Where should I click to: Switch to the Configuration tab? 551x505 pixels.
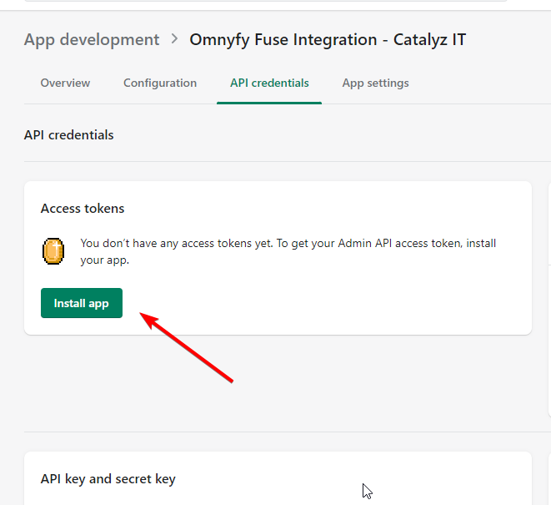pyautogui.click(x=160, y=83)
